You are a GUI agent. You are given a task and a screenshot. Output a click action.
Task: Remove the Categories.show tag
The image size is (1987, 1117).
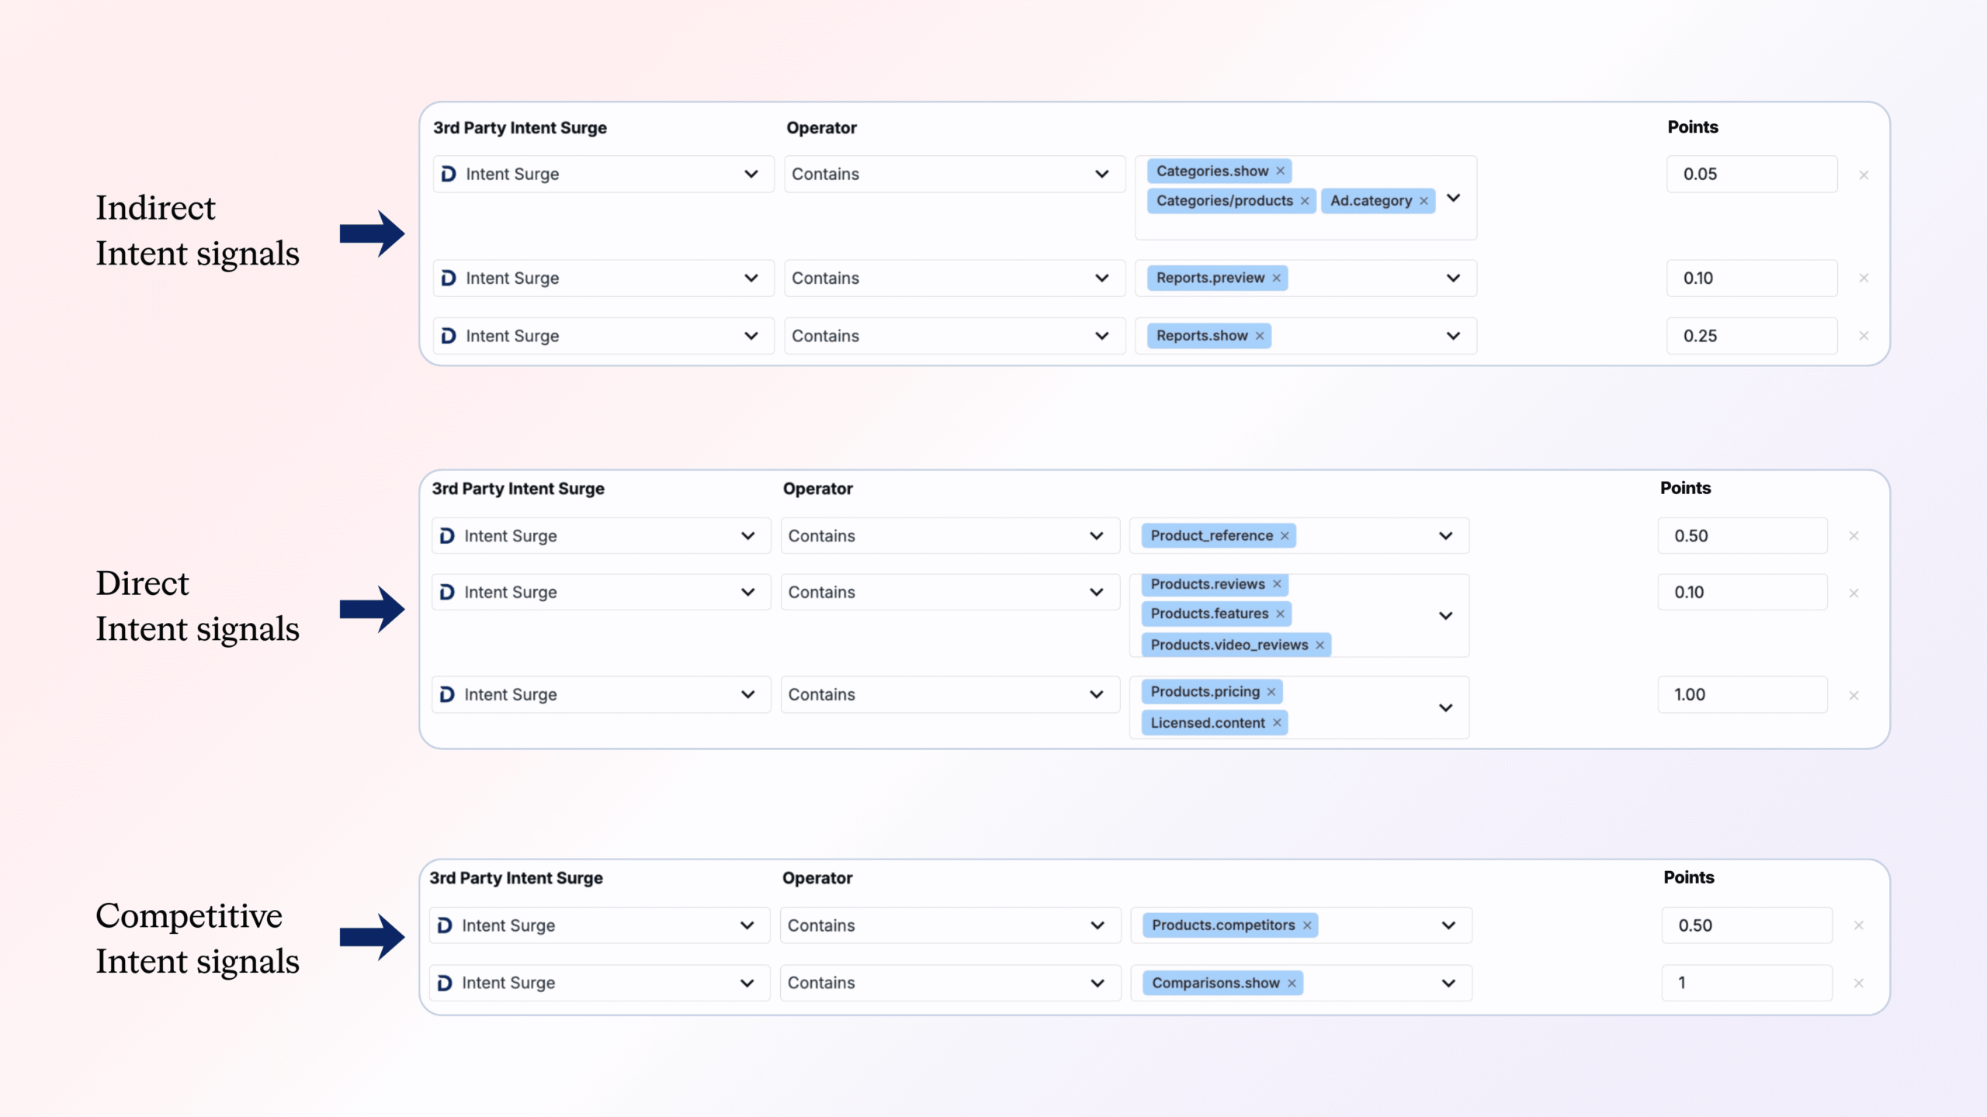click(x=1280, y=171)
